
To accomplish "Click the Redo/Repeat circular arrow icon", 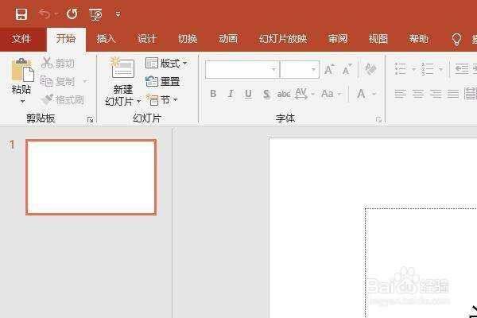I will pos(72,14).
